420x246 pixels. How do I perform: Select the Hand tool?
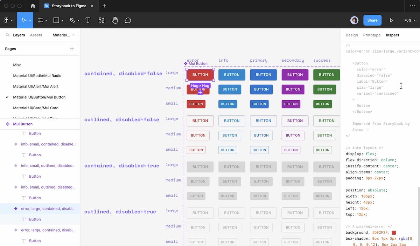(114, 20)
